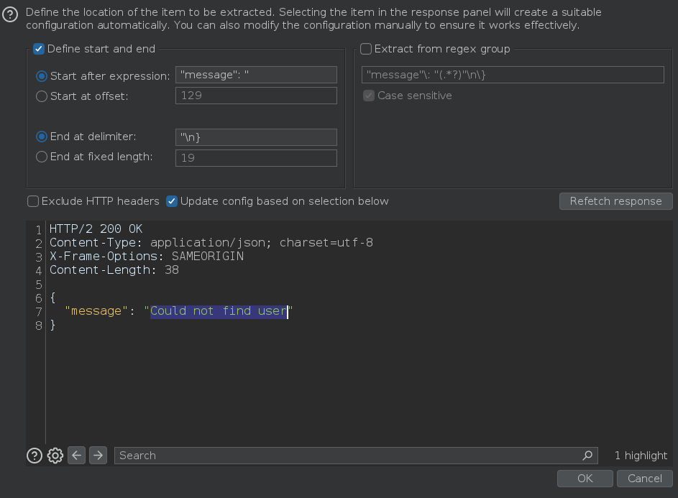
Task: Uncheck Define start and end checkbox
Action: click(39, 49)
